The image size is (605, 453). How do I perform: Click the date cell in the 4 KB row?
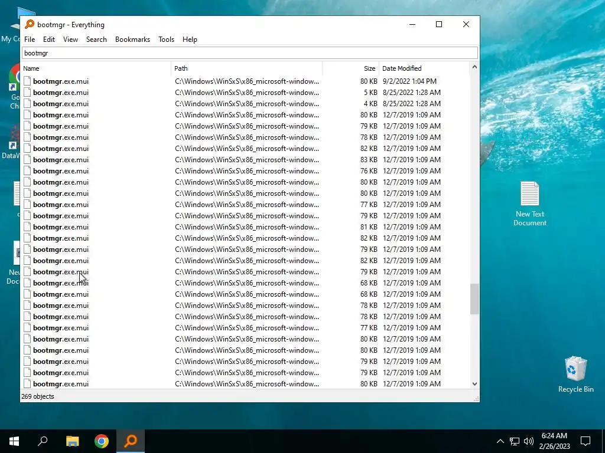[412, 104]
